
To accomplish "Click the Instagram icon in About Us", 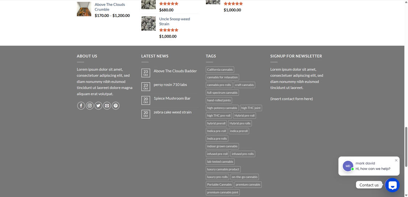I will 89,106.
